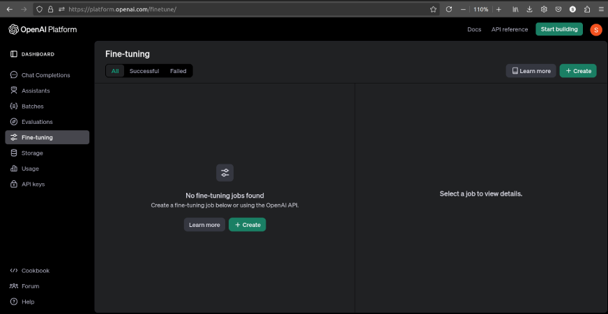This screenshot has height=314, width=608.
Task: Click the Pocket save icon
Action: 558,9
